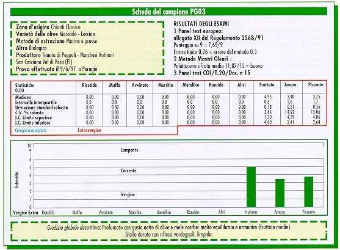Click the green Amaro bar in chart
340x250 pixels.
pos(280,193)
